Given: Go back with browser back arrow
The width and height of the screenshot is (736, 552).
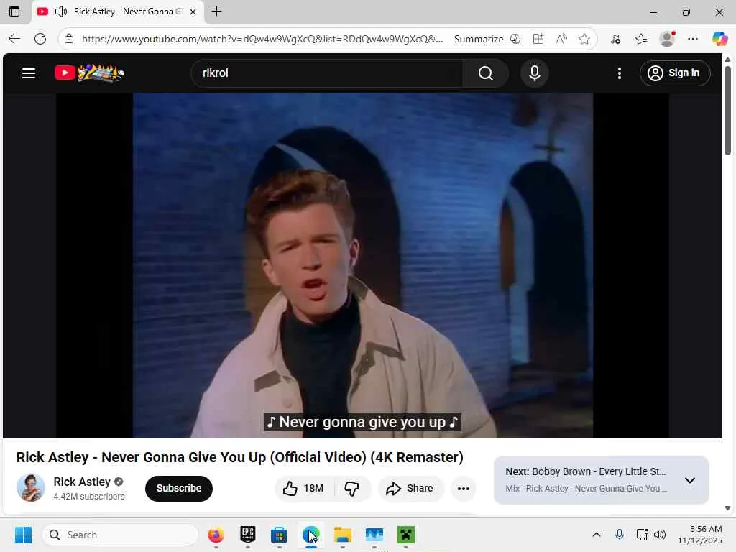Looking at the screenshot, I should tap(14, 39).
